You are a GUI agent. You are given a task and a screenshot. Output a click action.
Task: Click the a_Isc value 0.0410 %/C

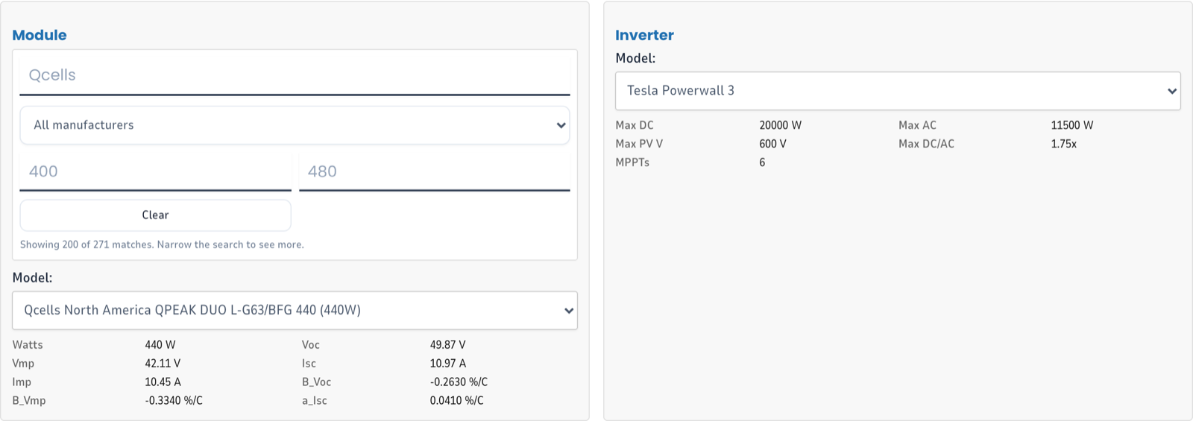(456, 401)
